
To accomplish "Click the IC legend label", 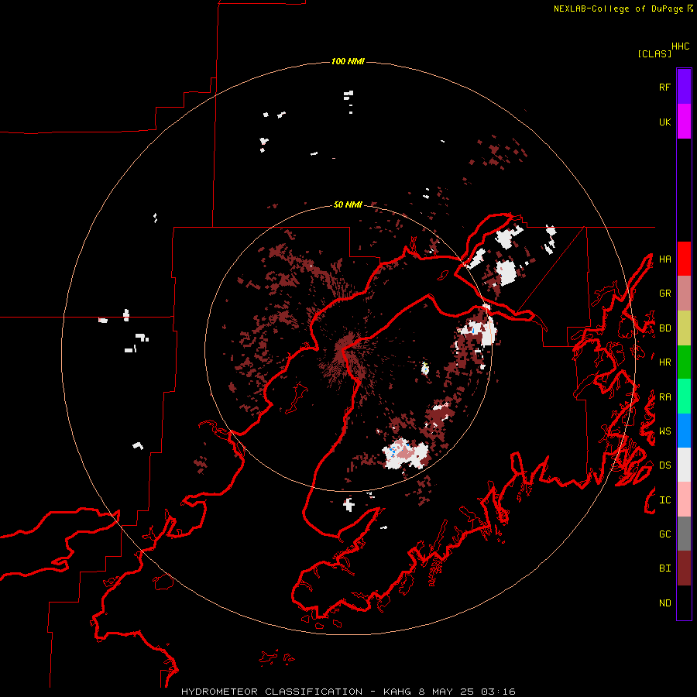I will pos(664,500).
